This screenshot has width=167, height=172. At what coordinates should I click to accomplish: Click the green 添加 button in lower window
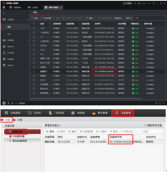pyautogui.click(x=50, y=131)
